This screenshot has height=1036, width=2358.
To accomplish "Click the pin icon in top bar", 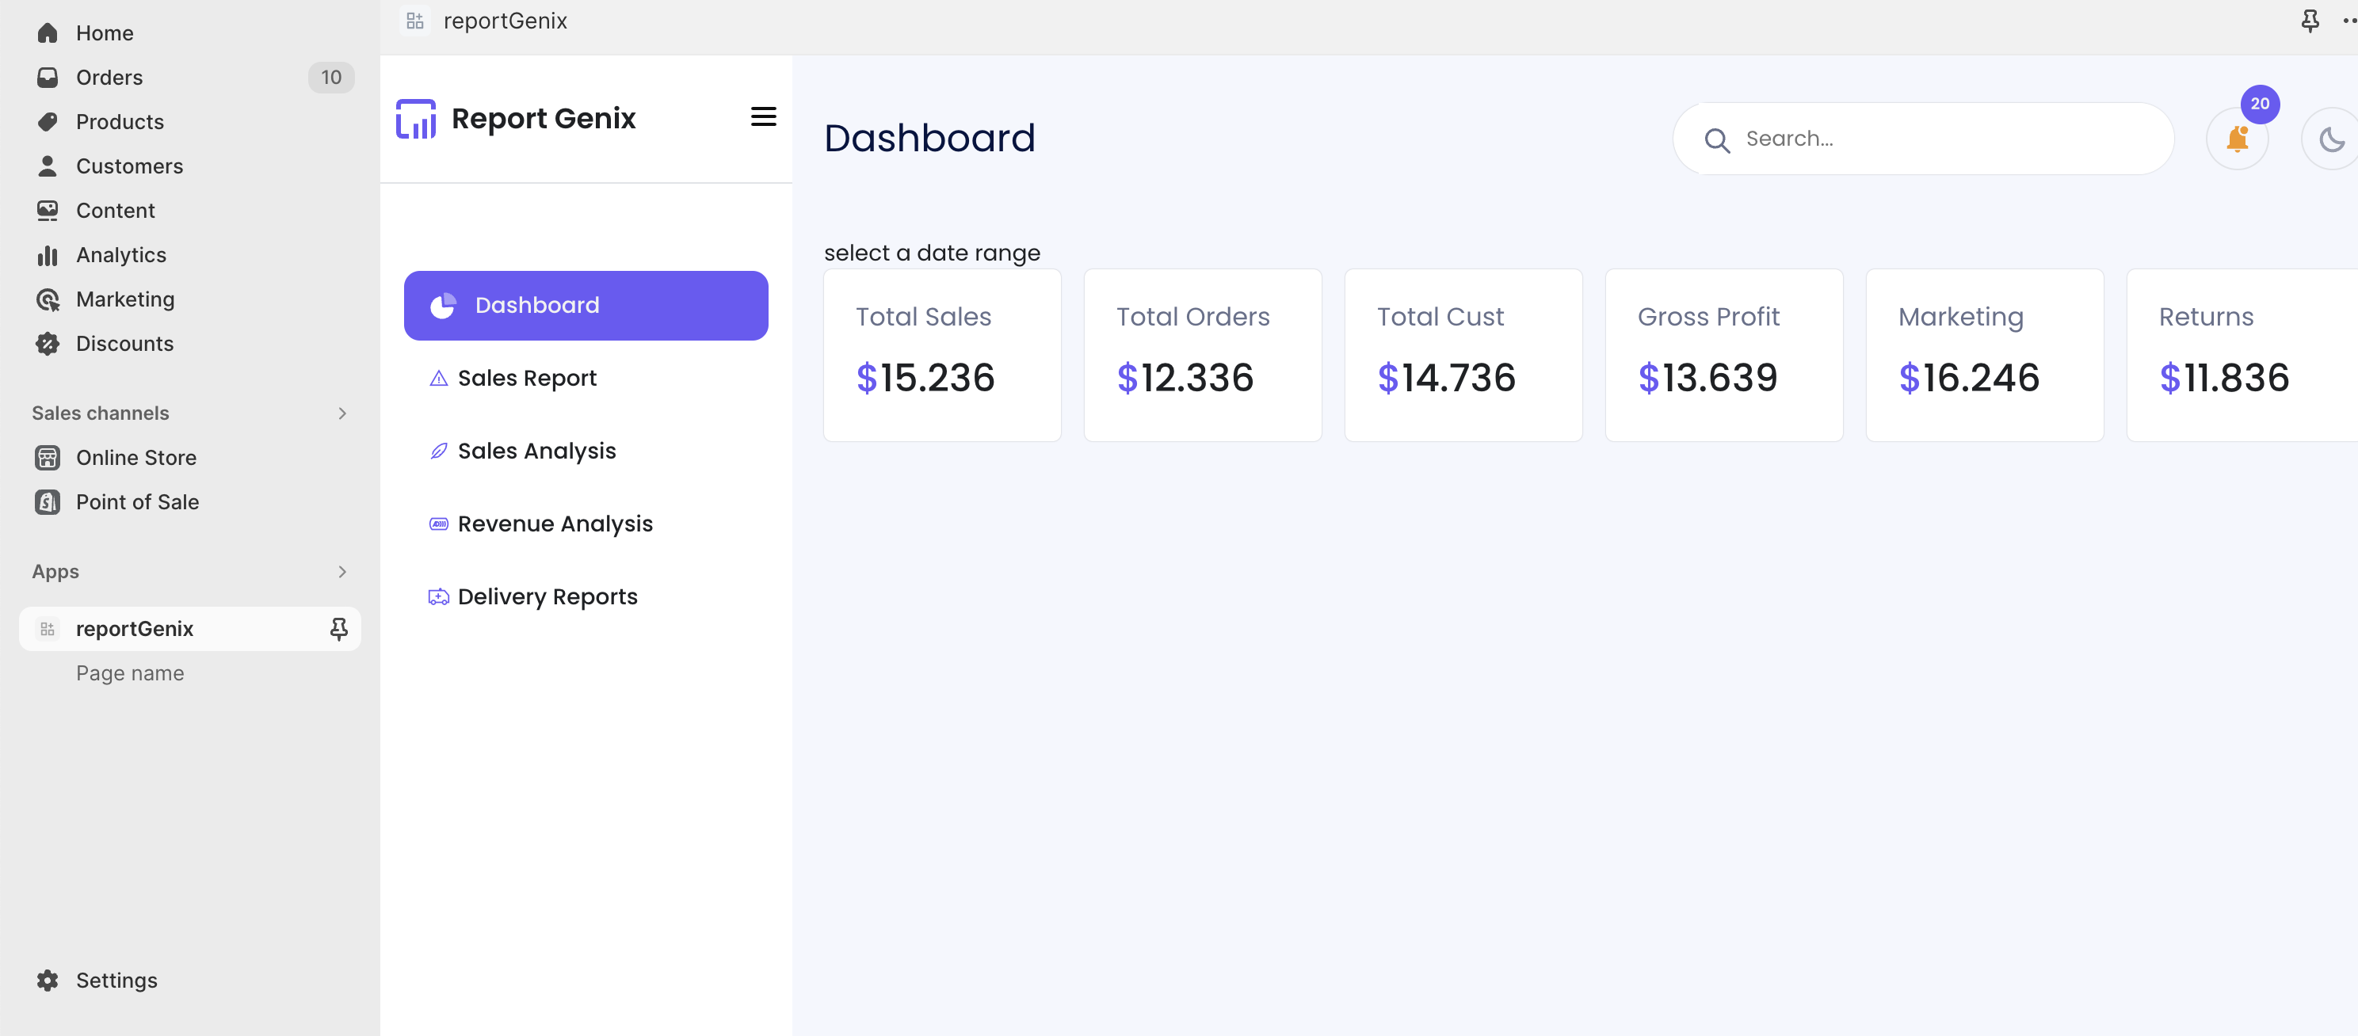I will coord(2310,20).
